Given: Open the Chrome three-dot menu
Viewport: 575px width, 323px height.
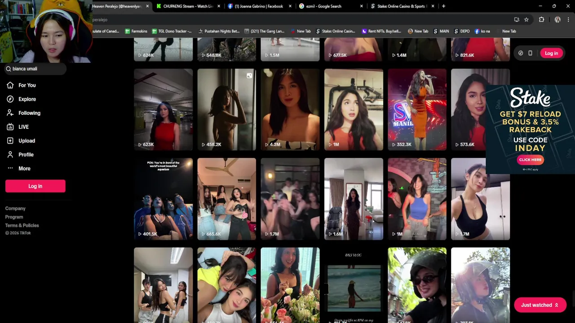Looking at the screenshot, I should (x=568, y=20).
